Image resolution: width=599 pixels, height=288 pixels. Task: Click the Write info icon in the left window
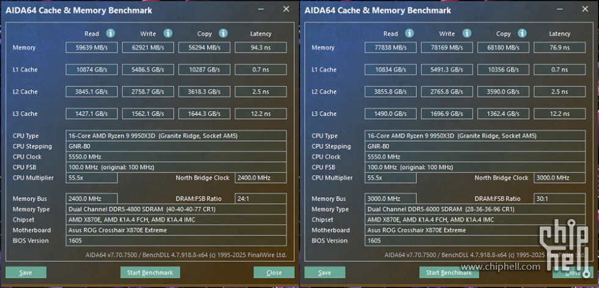point(167,34)
